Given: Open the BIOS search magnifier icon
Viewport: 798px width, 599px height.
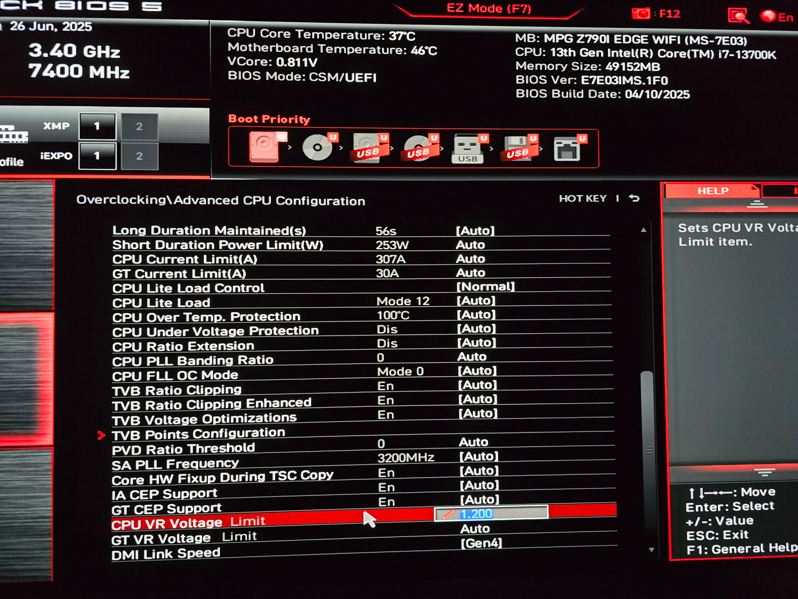Looking at the screenshot, I should pyautogui.click(x=738, y=16).
